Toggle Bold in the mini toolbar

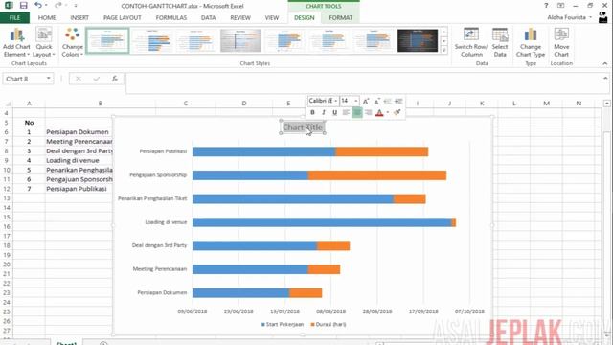pyautogui.click(x=312, y=113)
